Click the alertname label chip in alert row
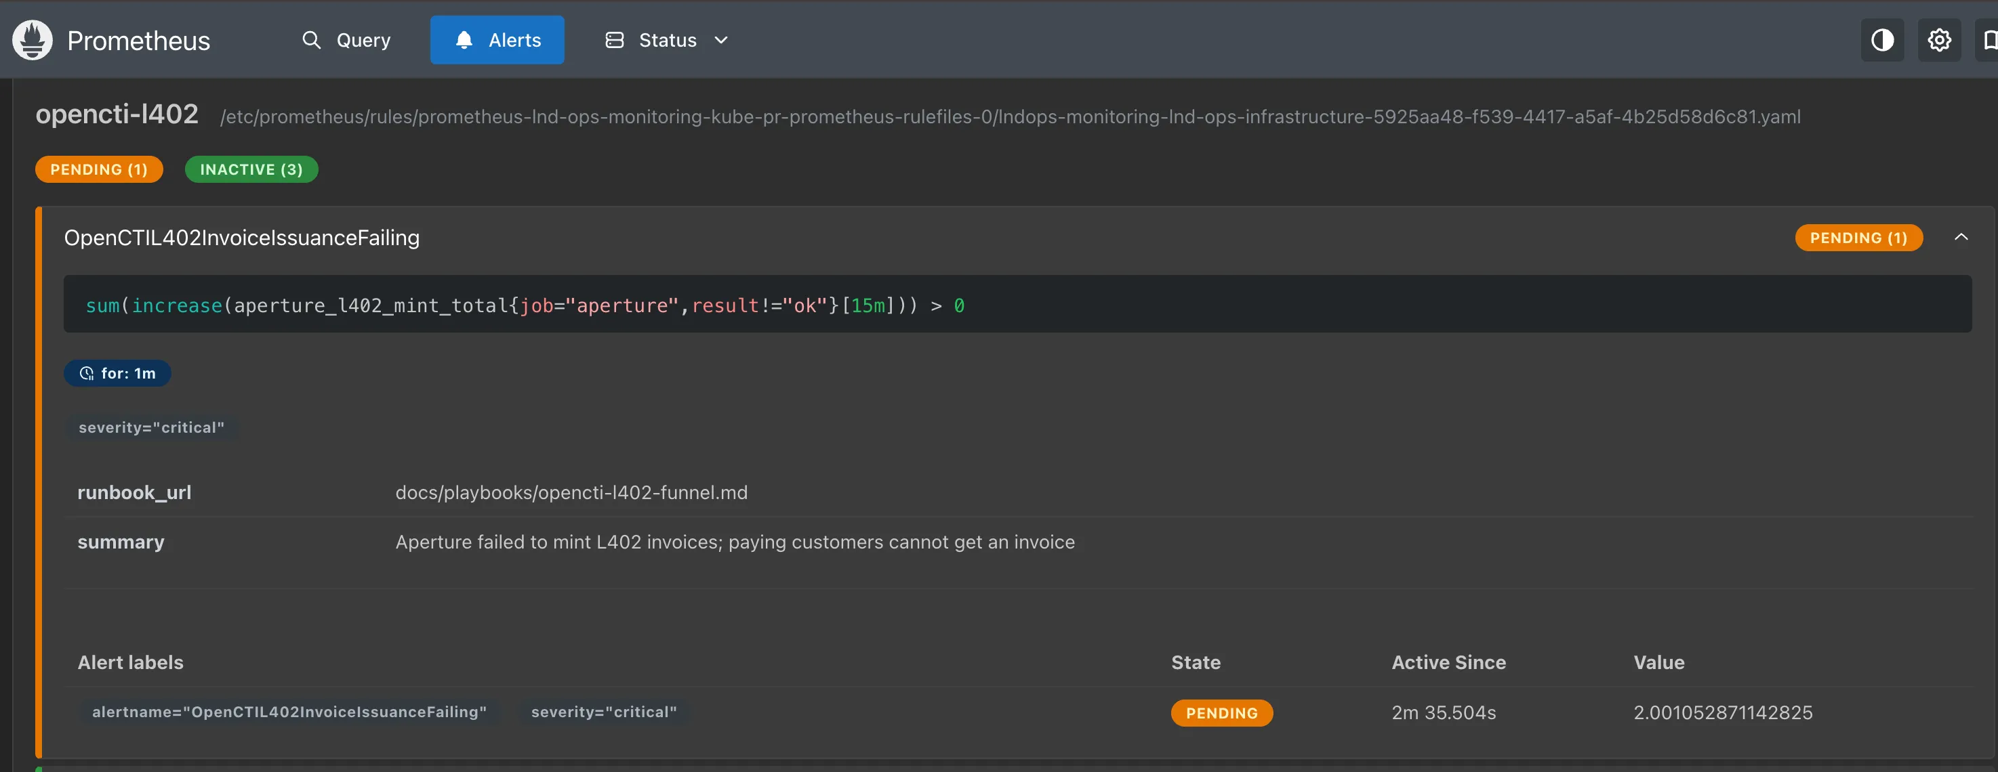This screenshot has width=1998, height=772. [x=289, y=712]
